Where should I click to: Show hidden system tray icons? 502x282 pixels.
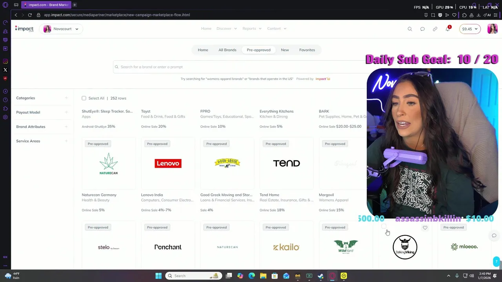click(x=449, y=276)
